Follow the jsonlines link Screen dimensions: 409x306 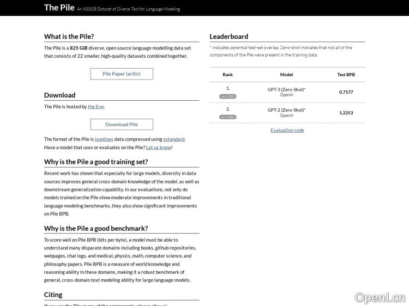(x=104, y=139)
